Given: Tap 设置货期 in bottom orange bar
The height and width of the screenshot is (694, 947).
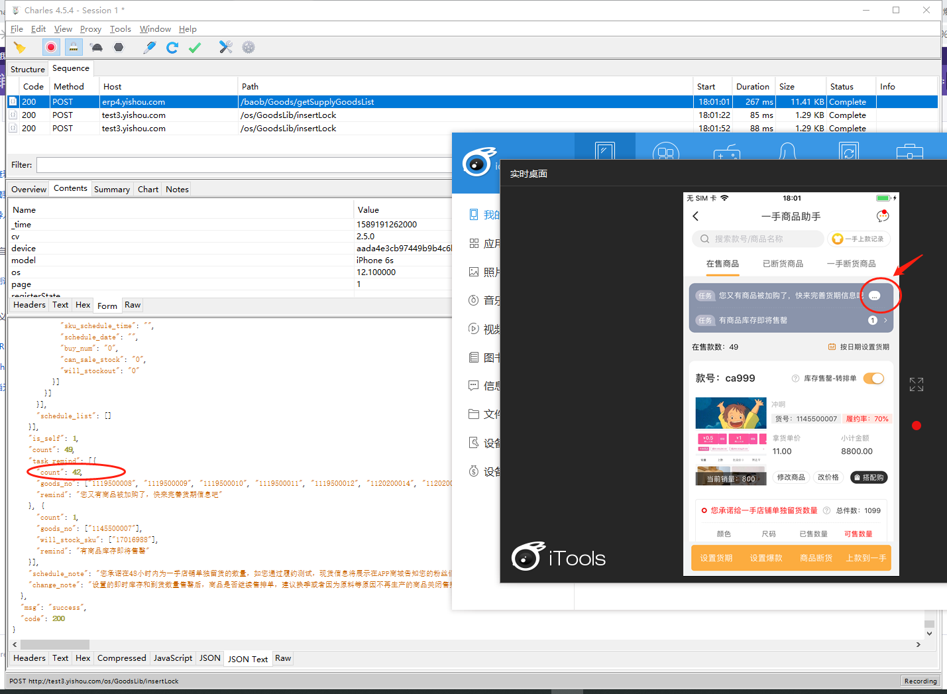Looking at the screenshot, I should coord(716,558).
